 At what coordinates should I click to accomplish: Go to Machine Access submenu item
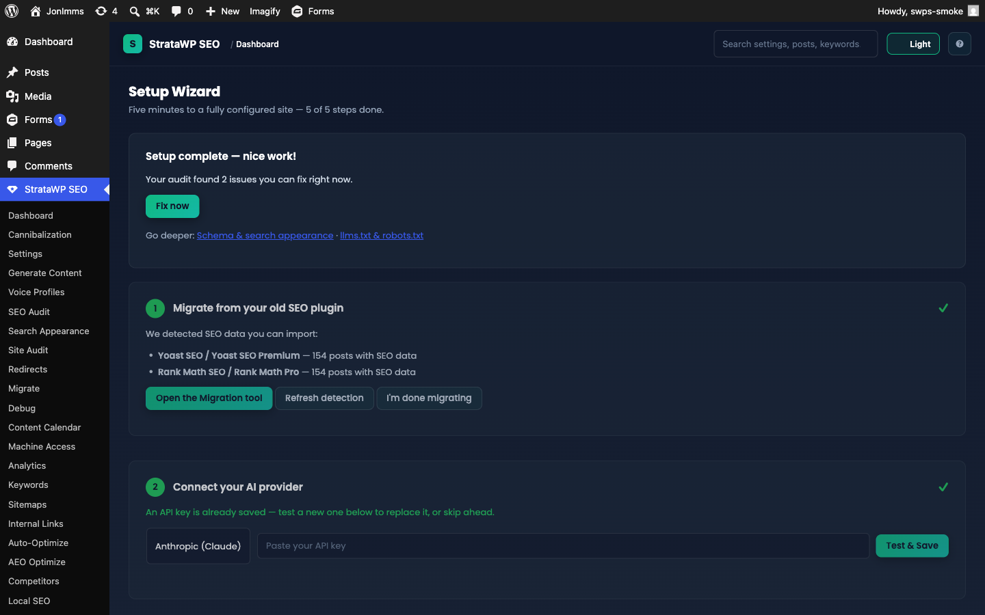pos(42,446)
